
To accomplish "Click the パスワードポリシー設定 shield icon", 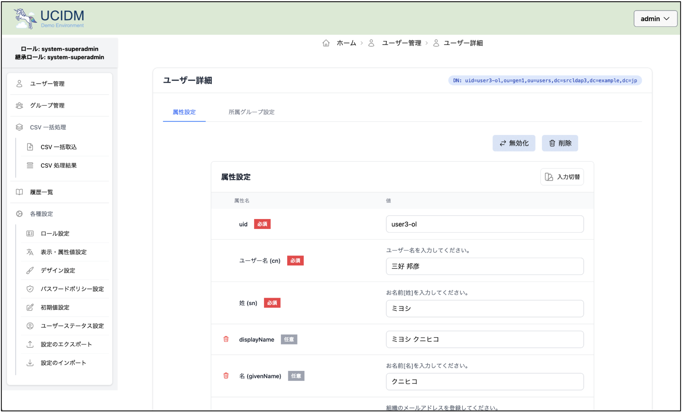I will click(x=30, y=289).
